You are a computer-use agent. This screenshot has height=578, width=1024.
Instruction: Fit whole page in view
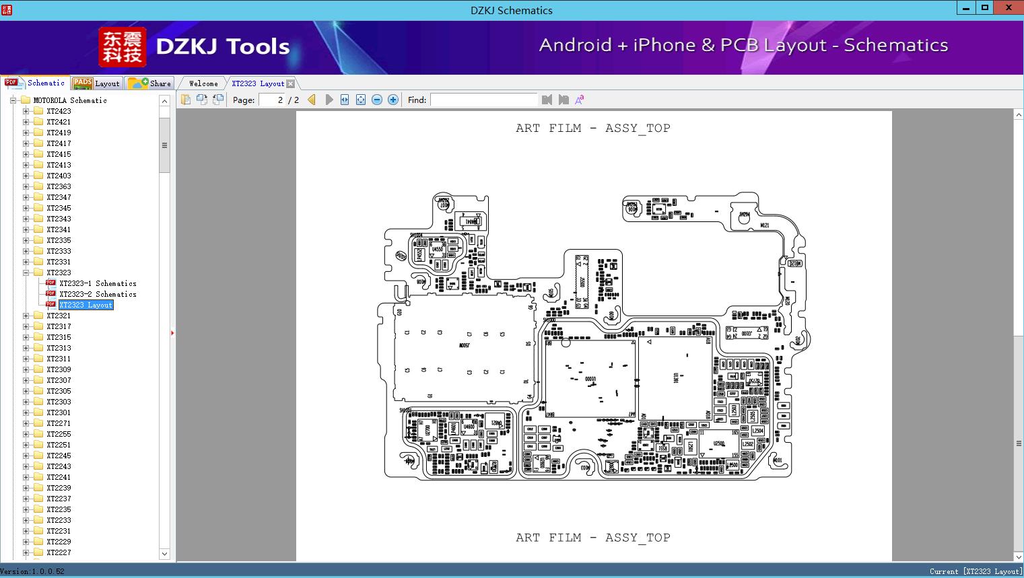(x=361, y=100)
